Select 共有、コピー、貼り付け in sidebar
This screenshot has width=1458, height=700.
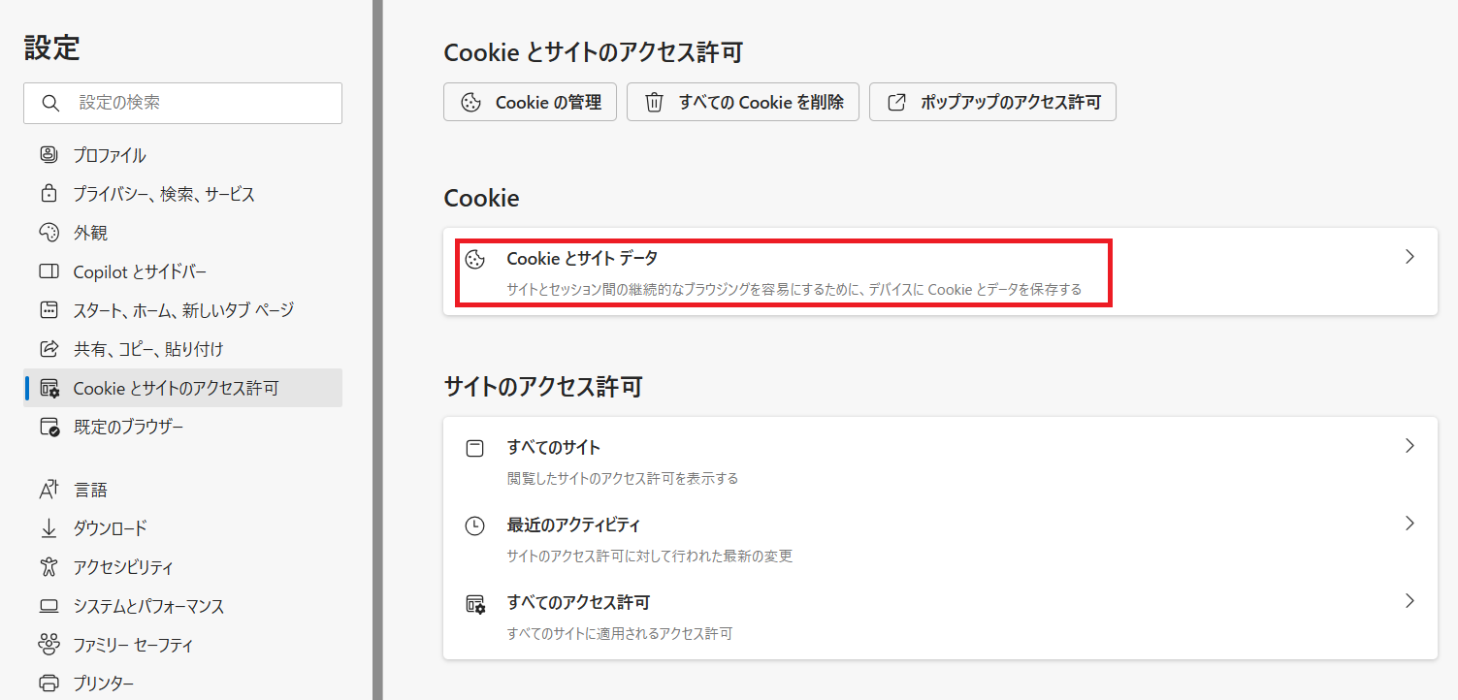tap(148, 349)
